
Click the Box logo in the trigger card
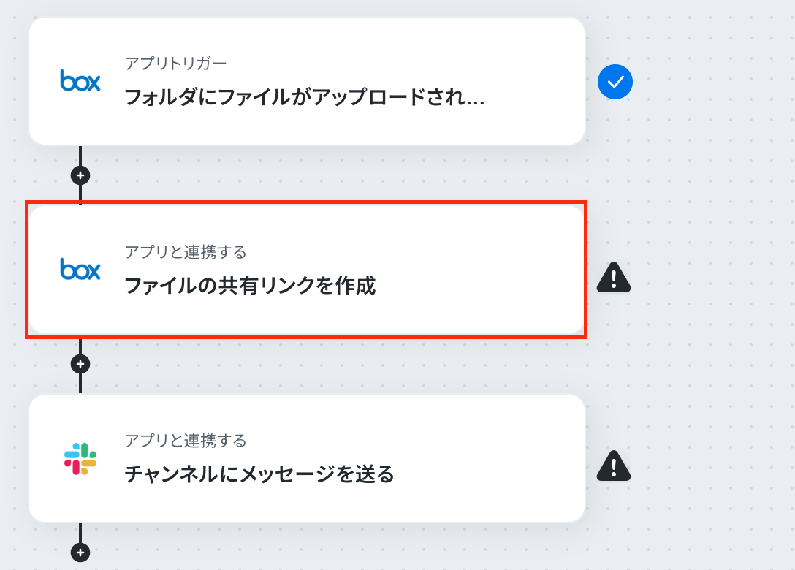coord(80,80)
